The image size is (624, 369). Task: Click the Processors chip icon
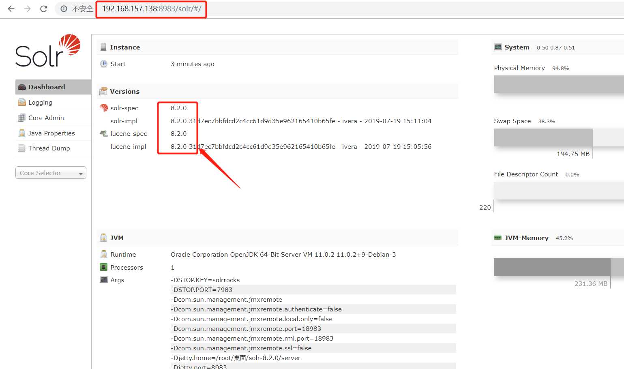103,267
